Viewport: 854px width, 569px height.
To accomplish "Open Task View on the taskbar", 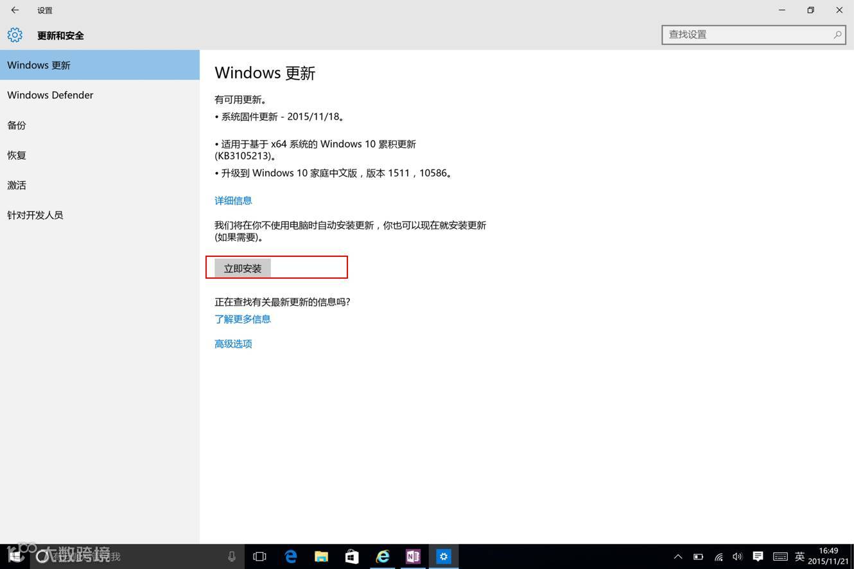I will click(x=259, y=556).
